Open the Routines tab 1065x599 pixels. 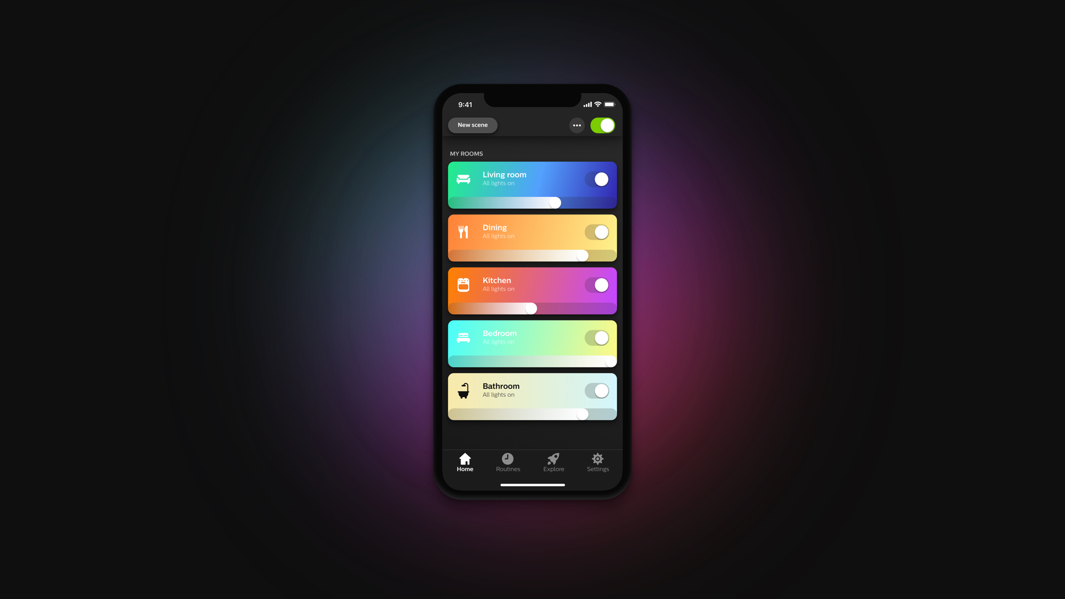click(507, 462)
